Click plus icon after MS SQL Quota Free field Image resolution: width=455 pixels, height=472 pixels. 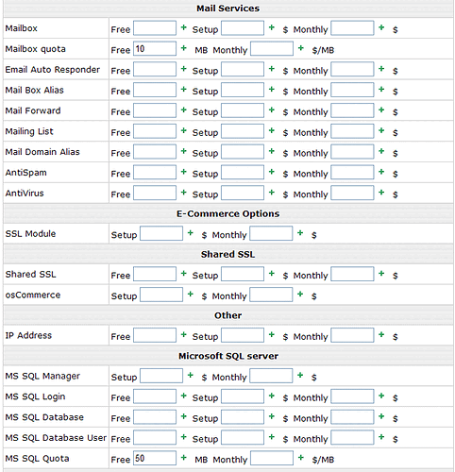point(184,458)
